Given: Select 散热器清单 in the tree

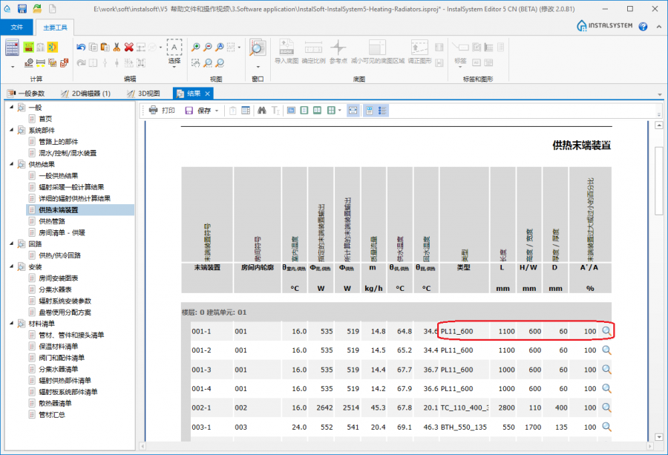Looking at the screenshot, I should coord(54,403).
